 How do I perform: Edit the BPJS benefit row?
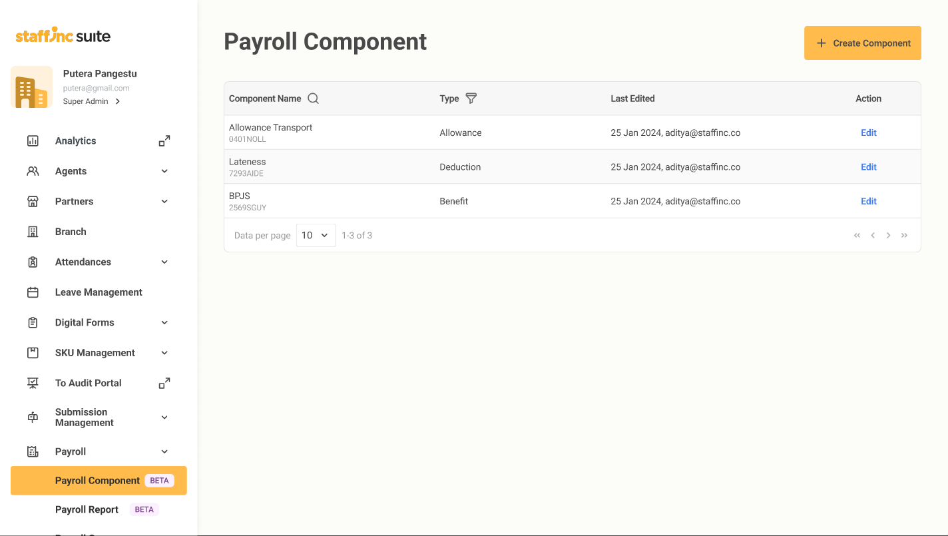click(x=868, y=201)
